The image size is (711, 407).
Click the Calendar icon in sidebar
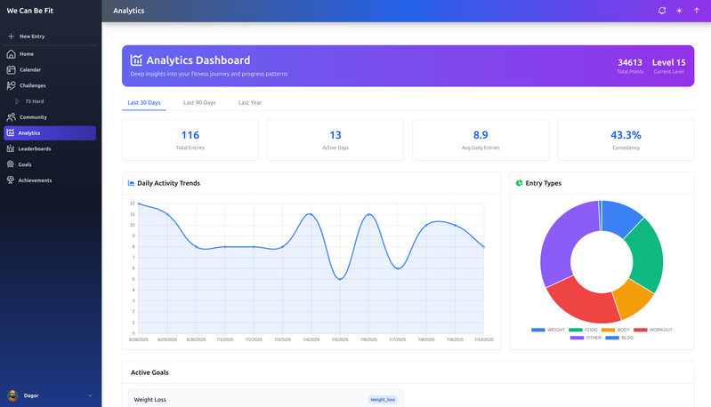coord(11,69)
